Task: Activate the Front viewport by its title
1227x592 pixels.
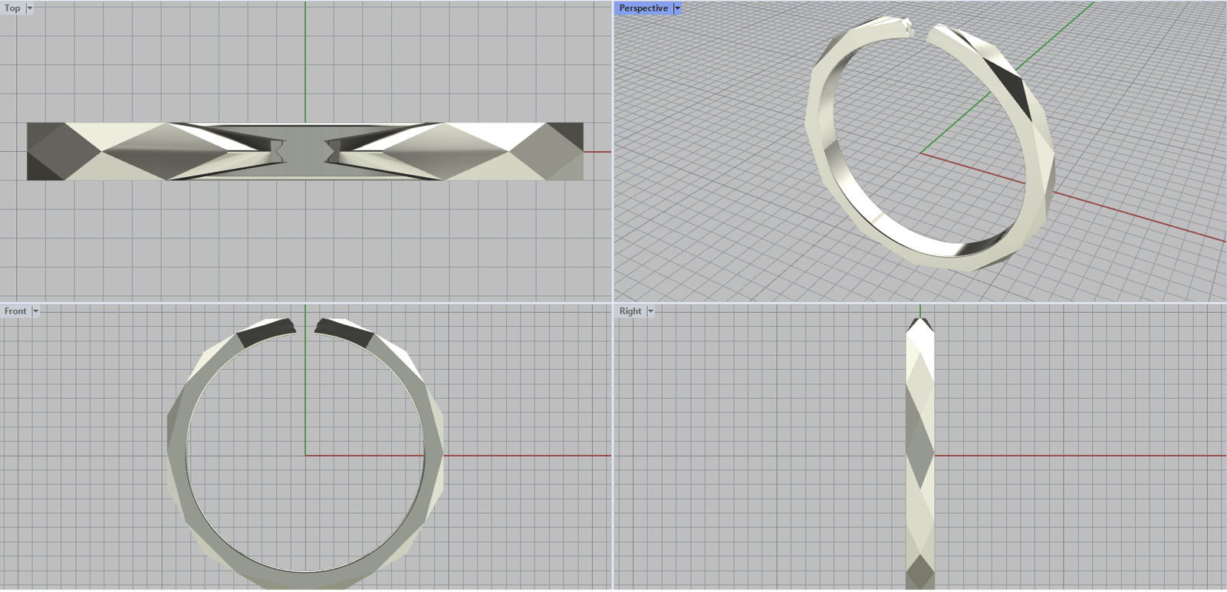Action: 15,311
